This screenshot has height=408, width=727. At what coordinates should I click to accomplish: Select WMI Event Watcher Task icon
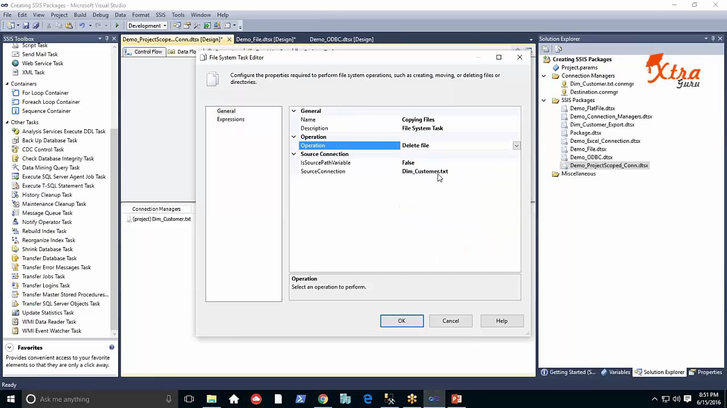point(15,331)
